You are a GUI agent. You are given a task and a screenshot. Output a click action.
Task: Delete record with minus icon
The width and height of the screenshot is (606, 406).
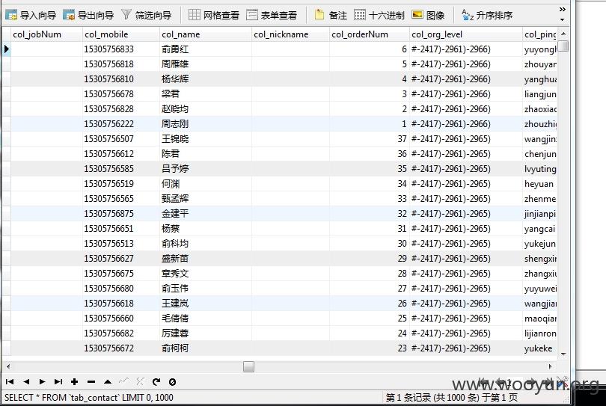coord(91,381)
